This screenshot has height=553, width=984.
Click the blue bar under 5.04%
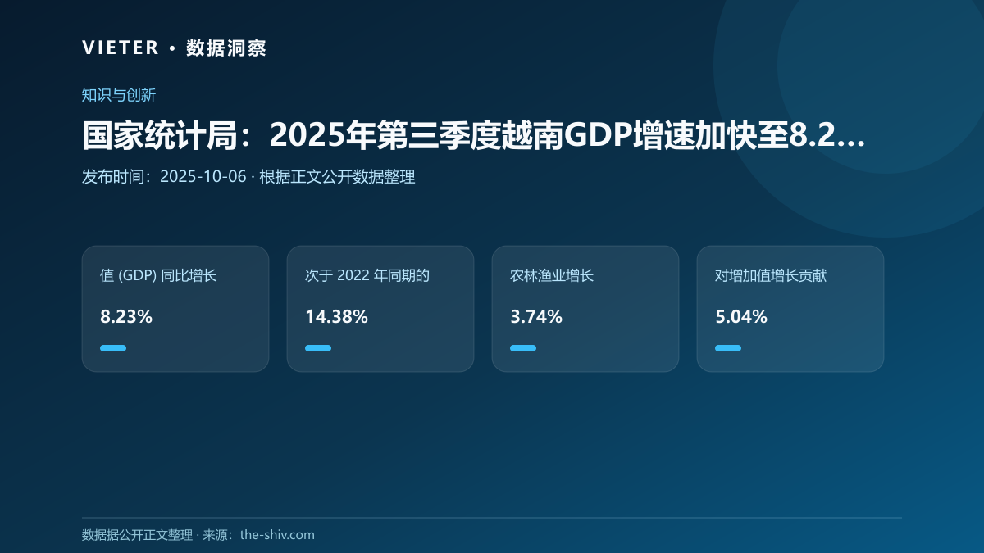pos(728,348)
